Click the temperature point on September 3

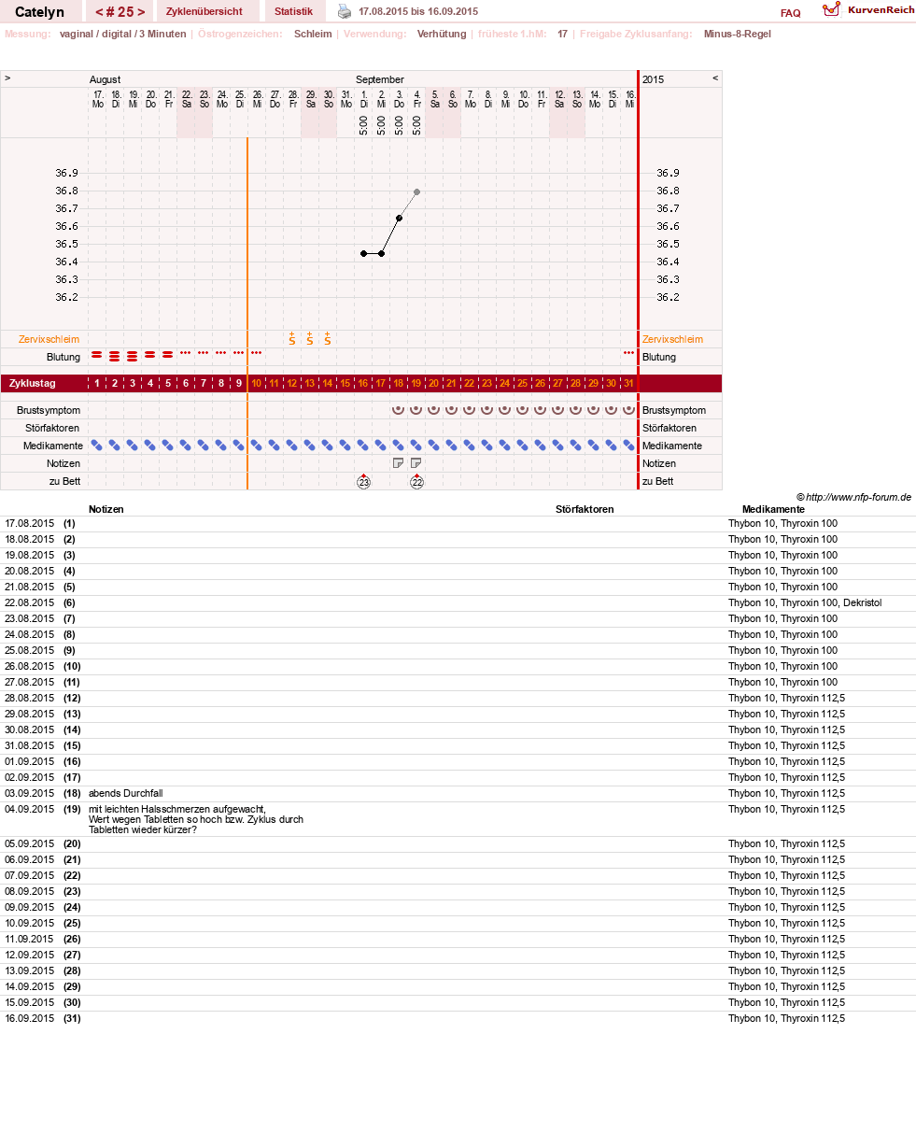[399, 218]
